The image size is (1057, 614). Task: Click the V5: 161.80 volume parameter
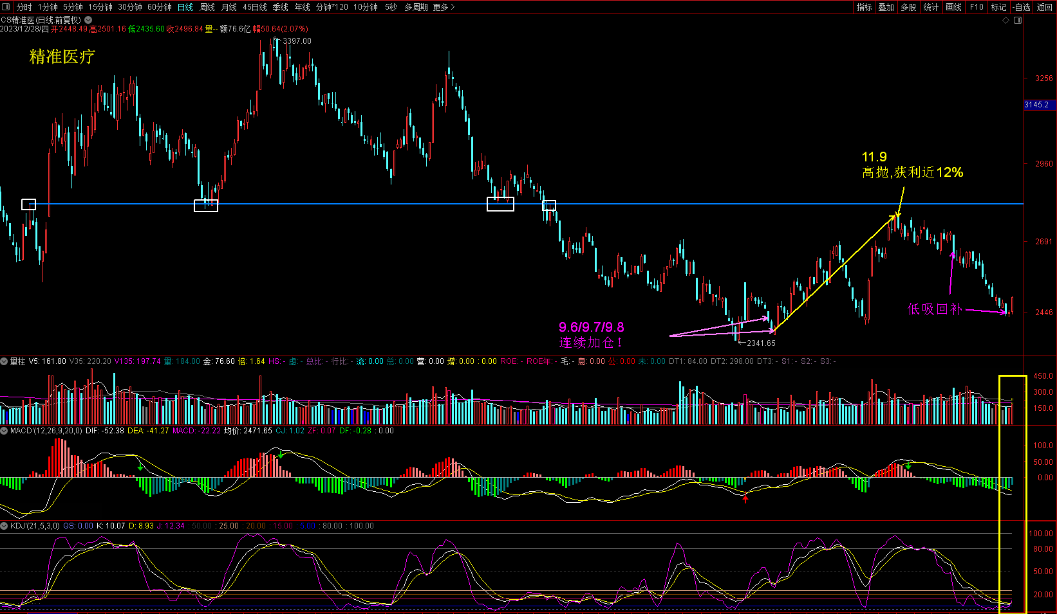48,361
